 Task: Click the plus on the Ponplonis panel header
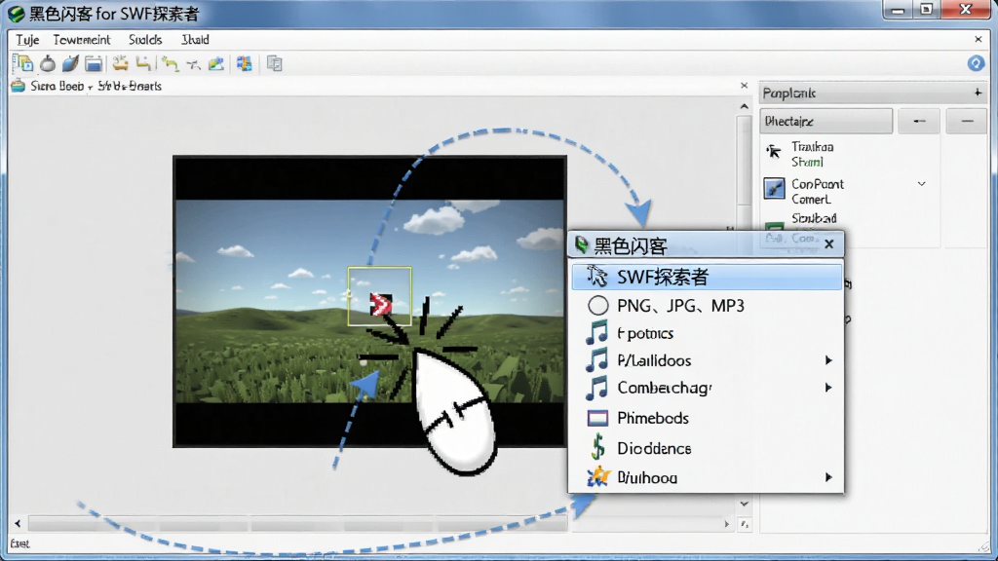(x=978, y=93)
